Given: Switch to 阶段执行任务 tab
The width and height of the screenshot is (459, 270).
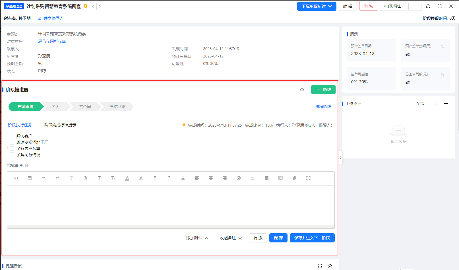Looking at the screenshot, I should [20, 125].
